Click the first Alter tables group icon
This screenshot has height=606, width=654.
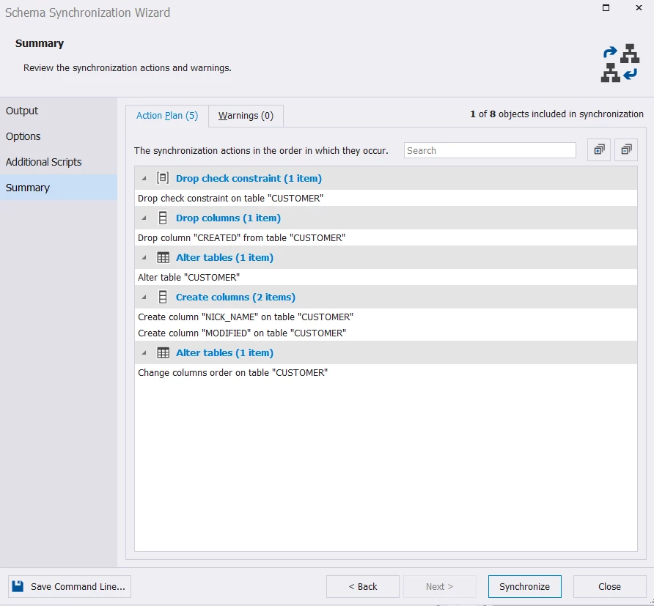click(163, 257)
